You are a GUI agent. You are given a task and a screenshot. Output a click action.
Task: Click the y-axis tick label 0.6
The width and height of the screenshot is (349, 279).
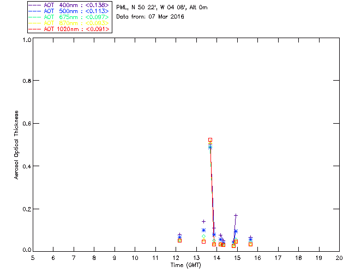click(27, 124)
